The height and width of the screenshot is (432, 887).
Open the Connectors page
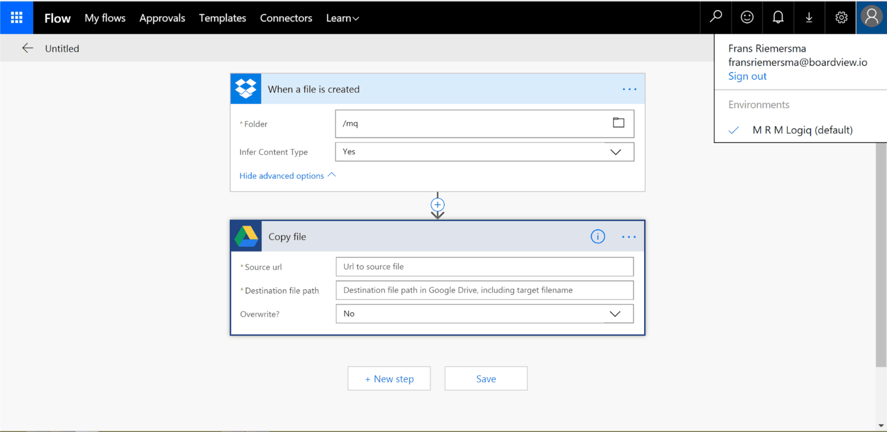coord(286,18)
